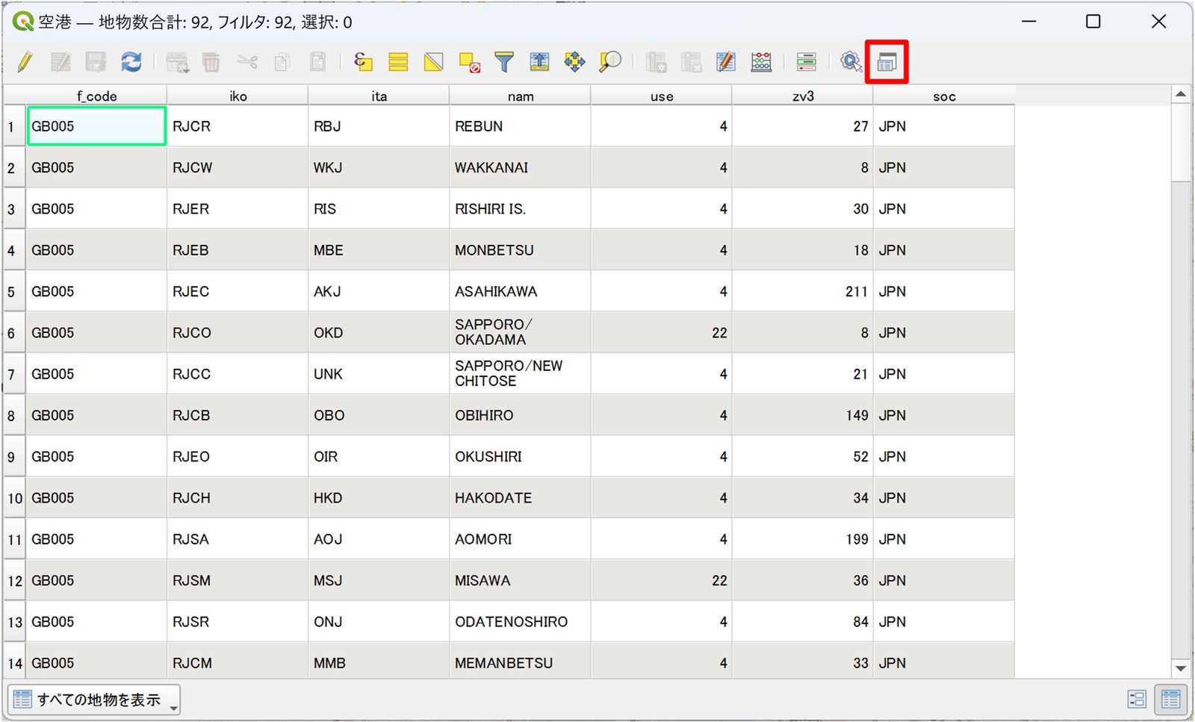This screenshot has width=1195, height=722.
Task: Click the SAPPORO/NEW CHITOSE cell
Action: 520,373
